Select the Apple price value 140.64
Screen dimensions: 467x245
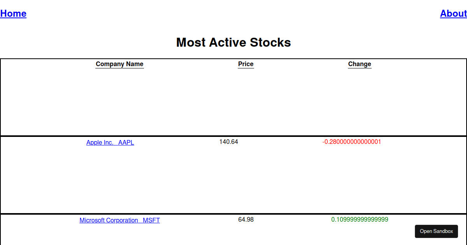[228, 142]
